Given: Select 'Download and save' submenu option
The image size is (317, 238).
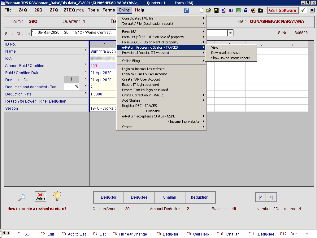Looking at the screenshot, I should [x=226, y=53].
